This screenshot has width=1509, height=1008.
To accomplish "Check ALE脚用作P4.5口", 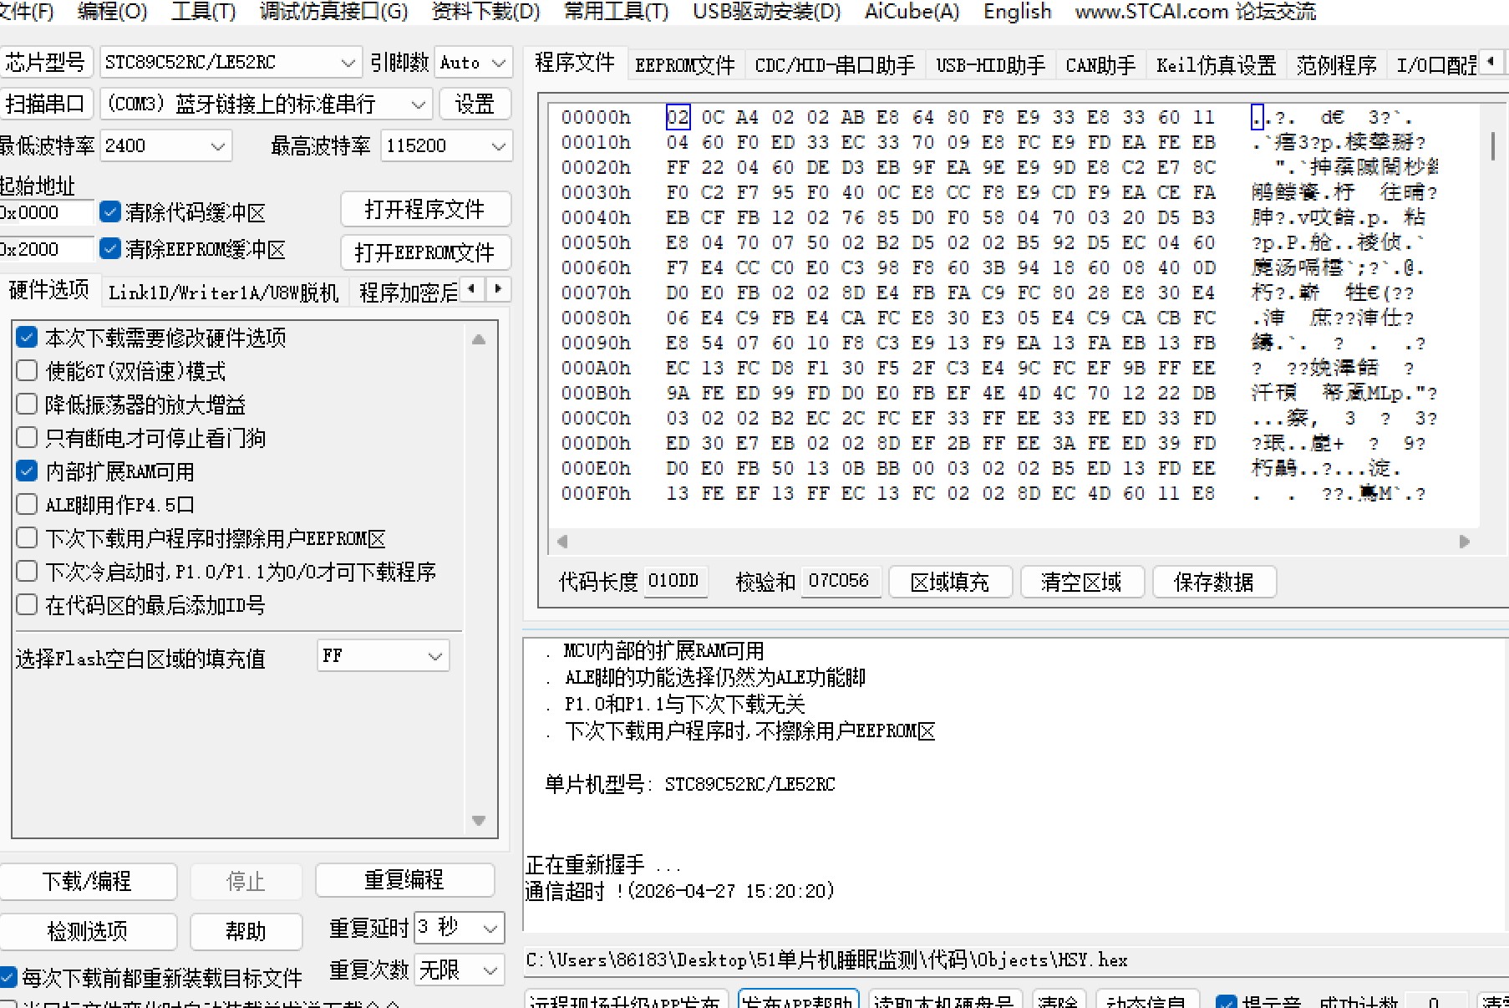I will 27,504.
